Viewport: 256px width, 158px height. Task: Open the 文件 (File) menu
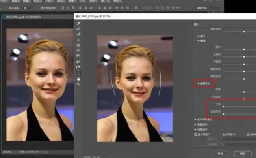[5, 2]
